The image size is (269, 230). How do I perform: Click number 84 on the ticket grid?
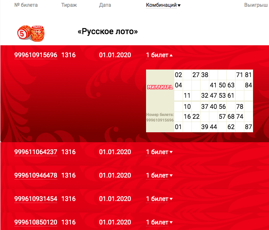248,85
